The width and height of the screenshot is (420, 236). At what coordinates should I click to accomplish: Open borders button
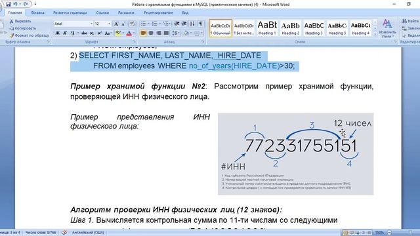click(x=198, y=33)
